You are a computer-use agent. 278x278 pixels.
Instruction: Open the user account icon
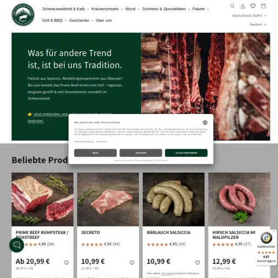pos(243,6)
